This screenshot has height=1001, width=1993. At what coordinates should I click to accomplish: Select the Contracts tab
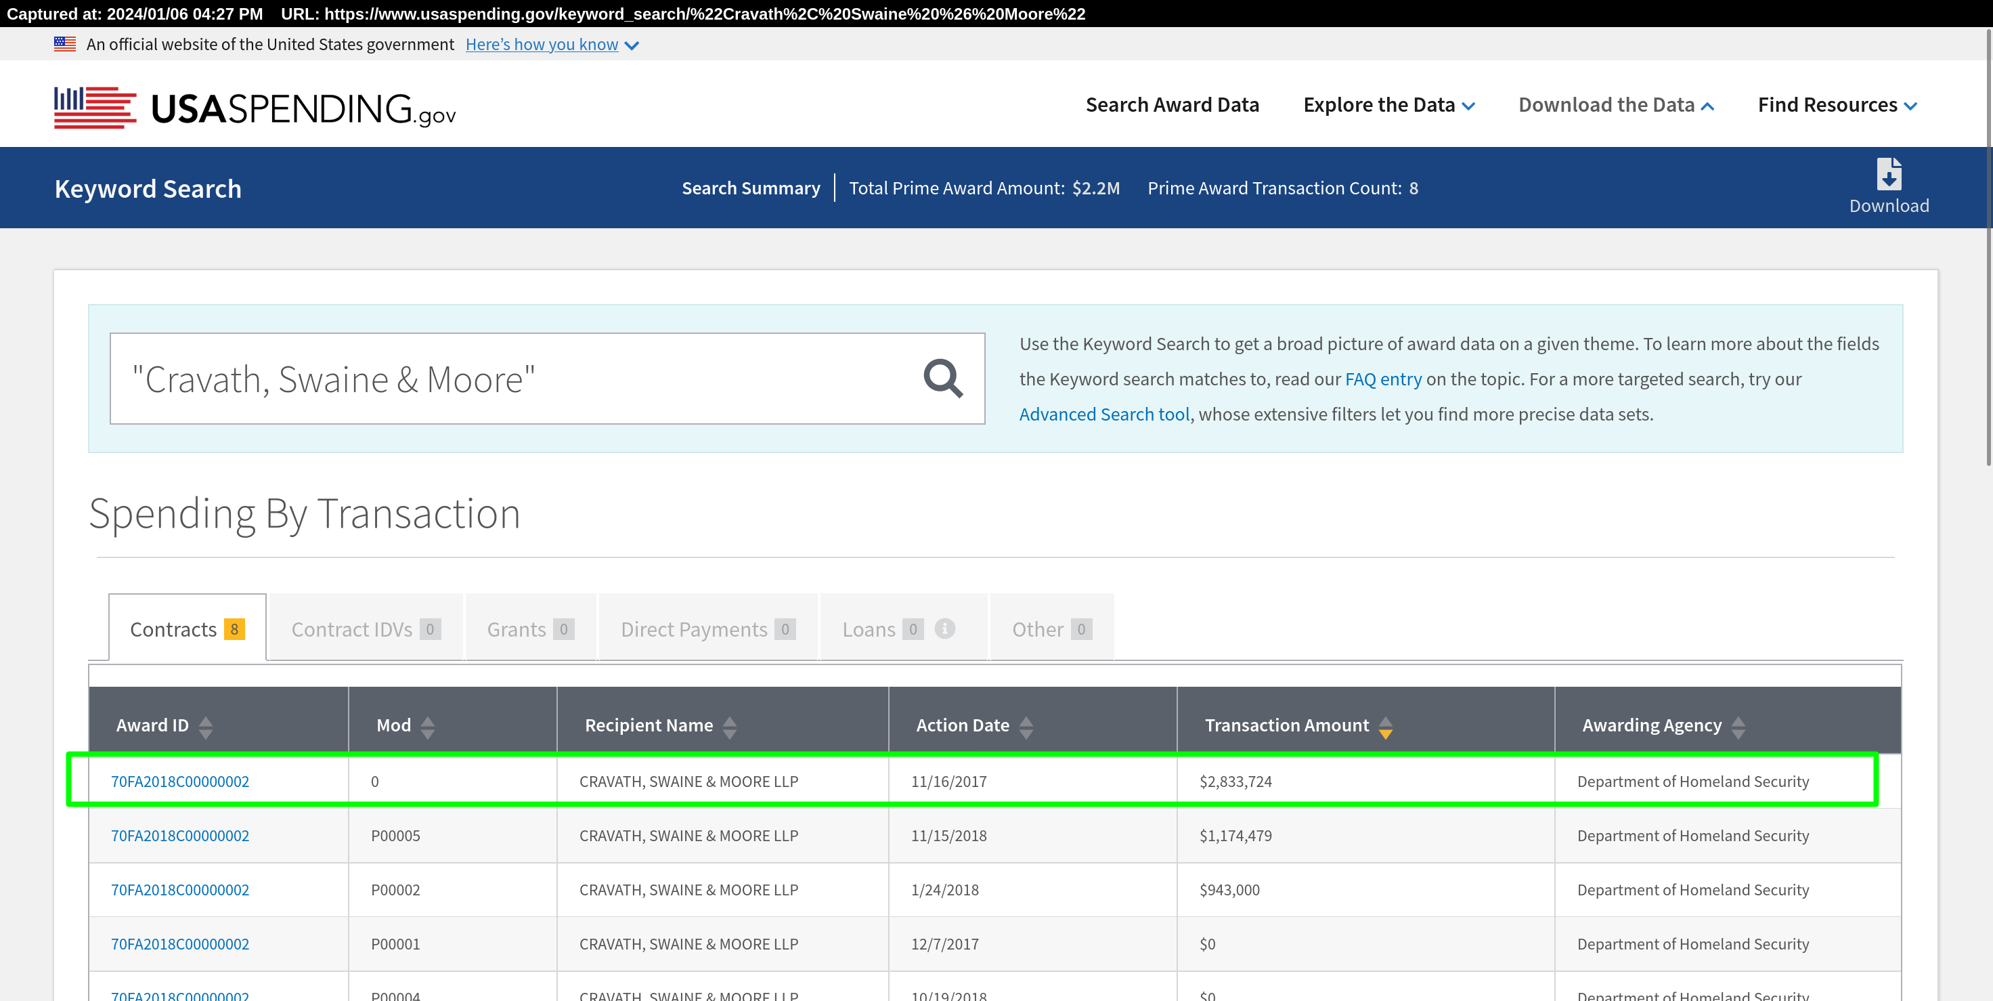pos(188,628)
